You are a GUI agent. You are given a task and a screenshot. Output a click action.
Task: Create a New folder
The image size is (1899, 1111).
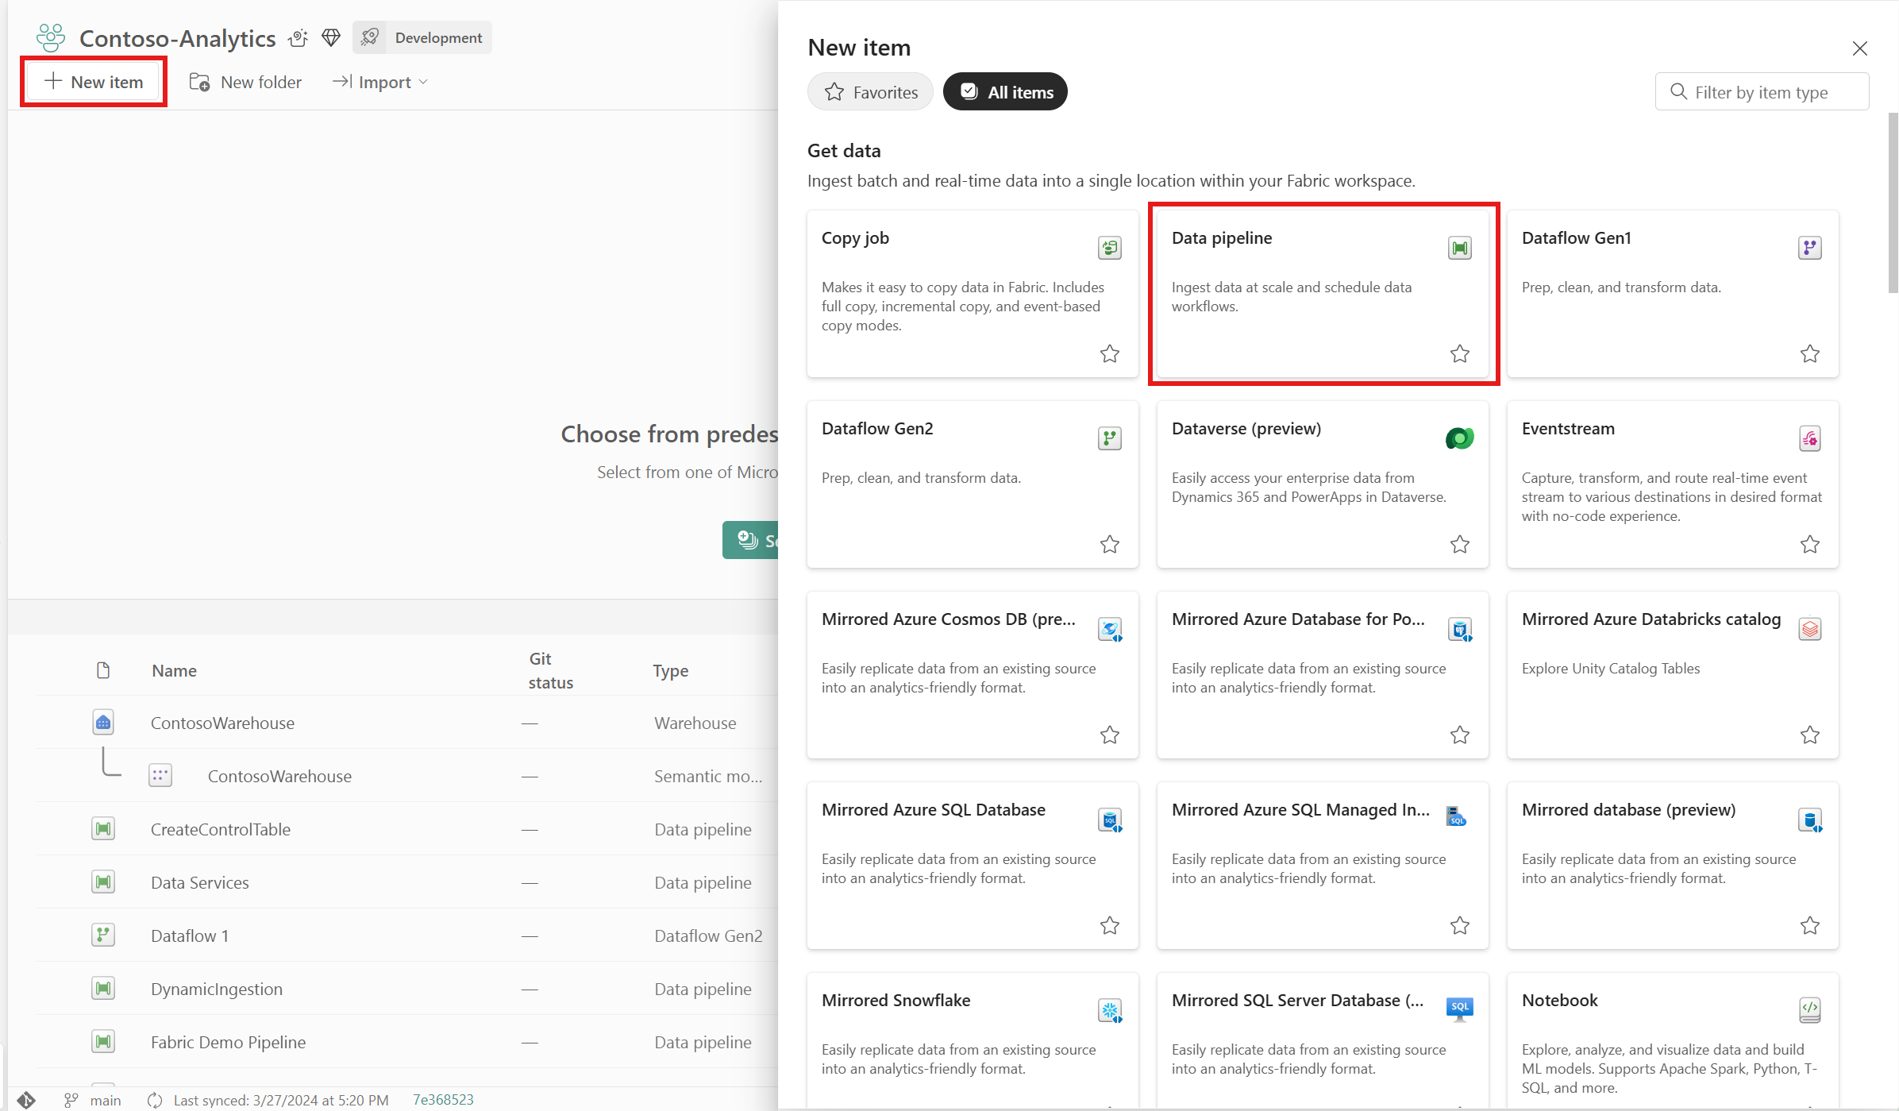tap(245, 82)
